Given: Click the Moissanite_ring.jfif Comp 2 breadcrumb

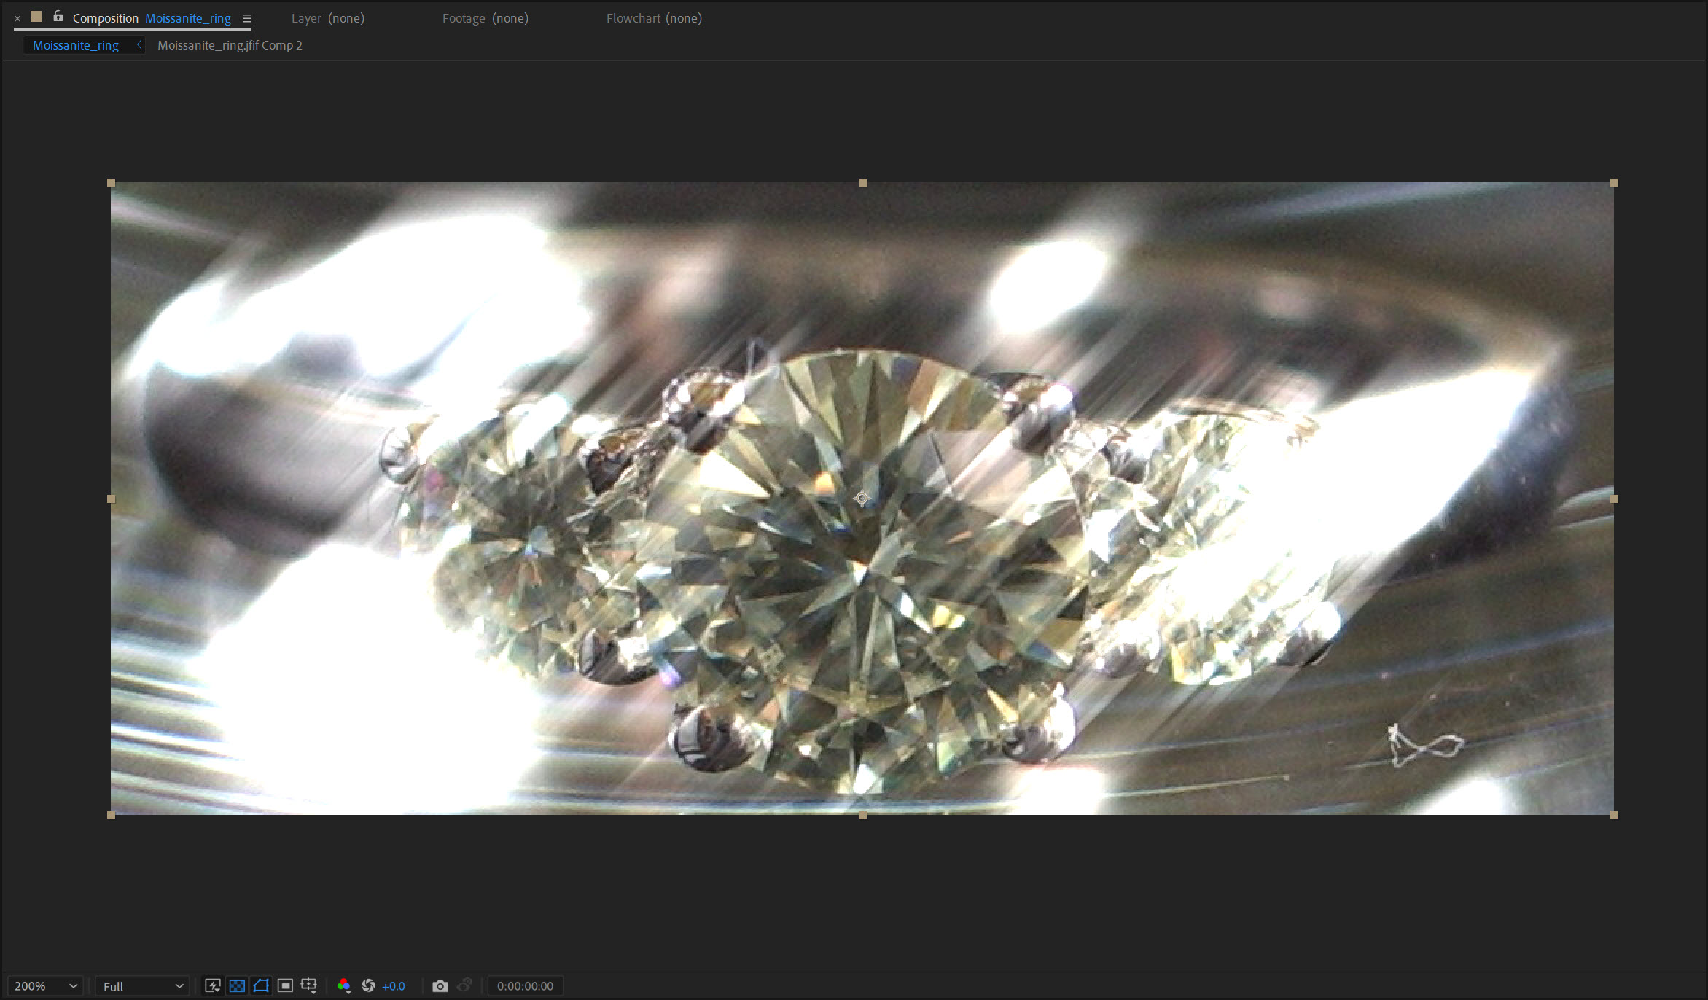Looking at the screenshot, I should (230, 45).
